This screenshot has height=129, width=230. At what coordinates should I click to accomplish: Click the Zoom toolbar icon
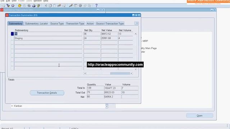pos(75,6)
